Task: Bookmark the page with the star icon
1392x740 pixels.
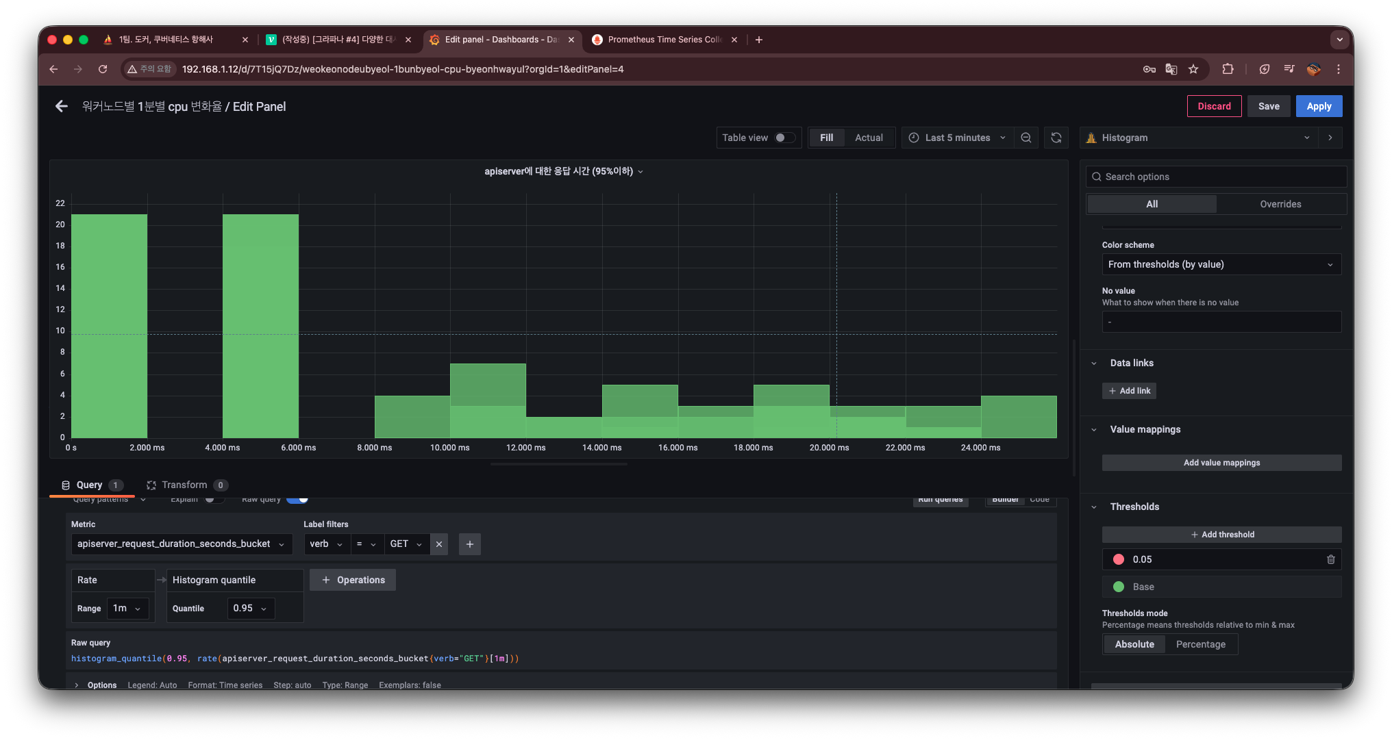Action: tap(1193, 69)
